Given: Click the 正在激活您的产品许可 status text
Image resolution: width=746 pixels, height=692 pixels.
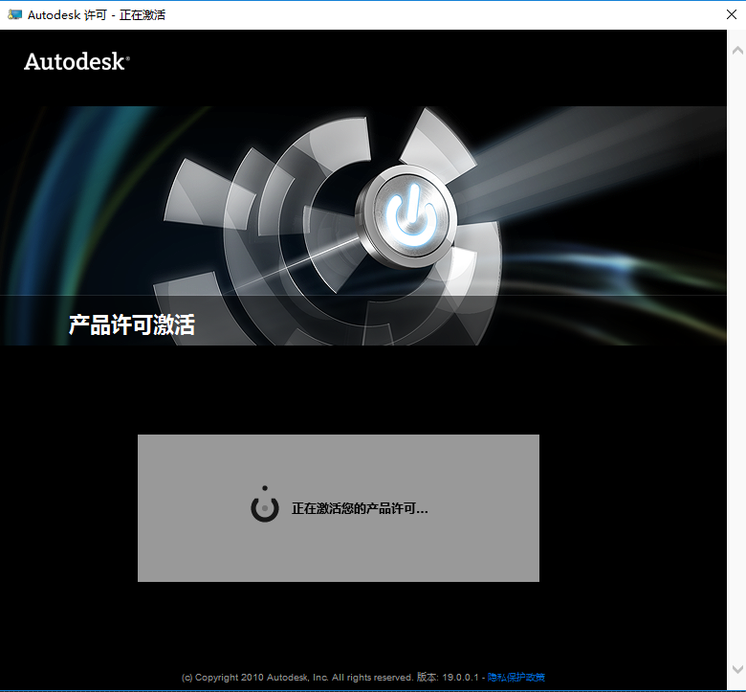Looking at the screenshot, I should (360, 508).
